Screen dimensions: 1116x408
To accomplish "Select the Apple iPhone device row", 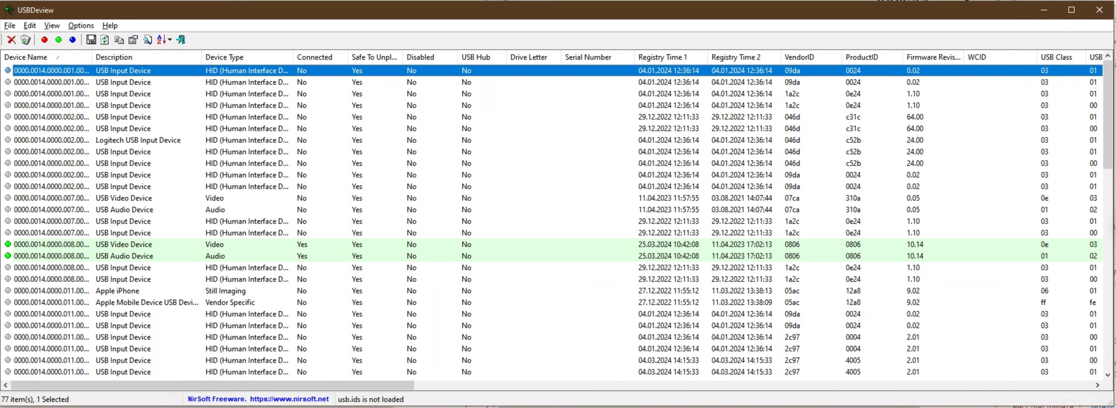I will [117, 291].
